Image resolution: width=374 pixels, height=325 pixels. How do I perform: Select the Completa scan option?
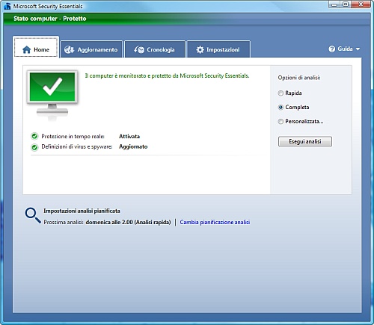point(280,108)
